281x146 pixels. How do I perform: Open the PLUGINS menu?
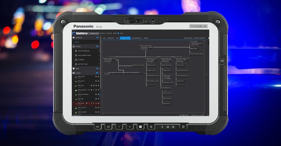pos(109,33)
